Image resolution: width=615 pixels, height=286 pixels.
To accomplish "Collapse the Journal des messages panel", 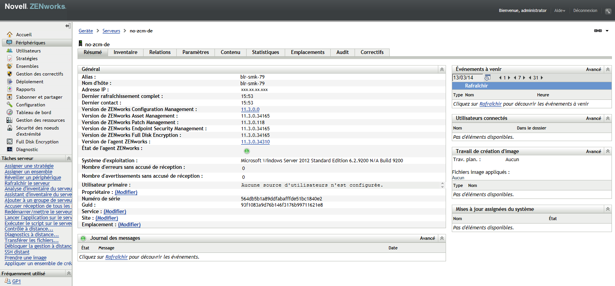I will tap(442, 238).
